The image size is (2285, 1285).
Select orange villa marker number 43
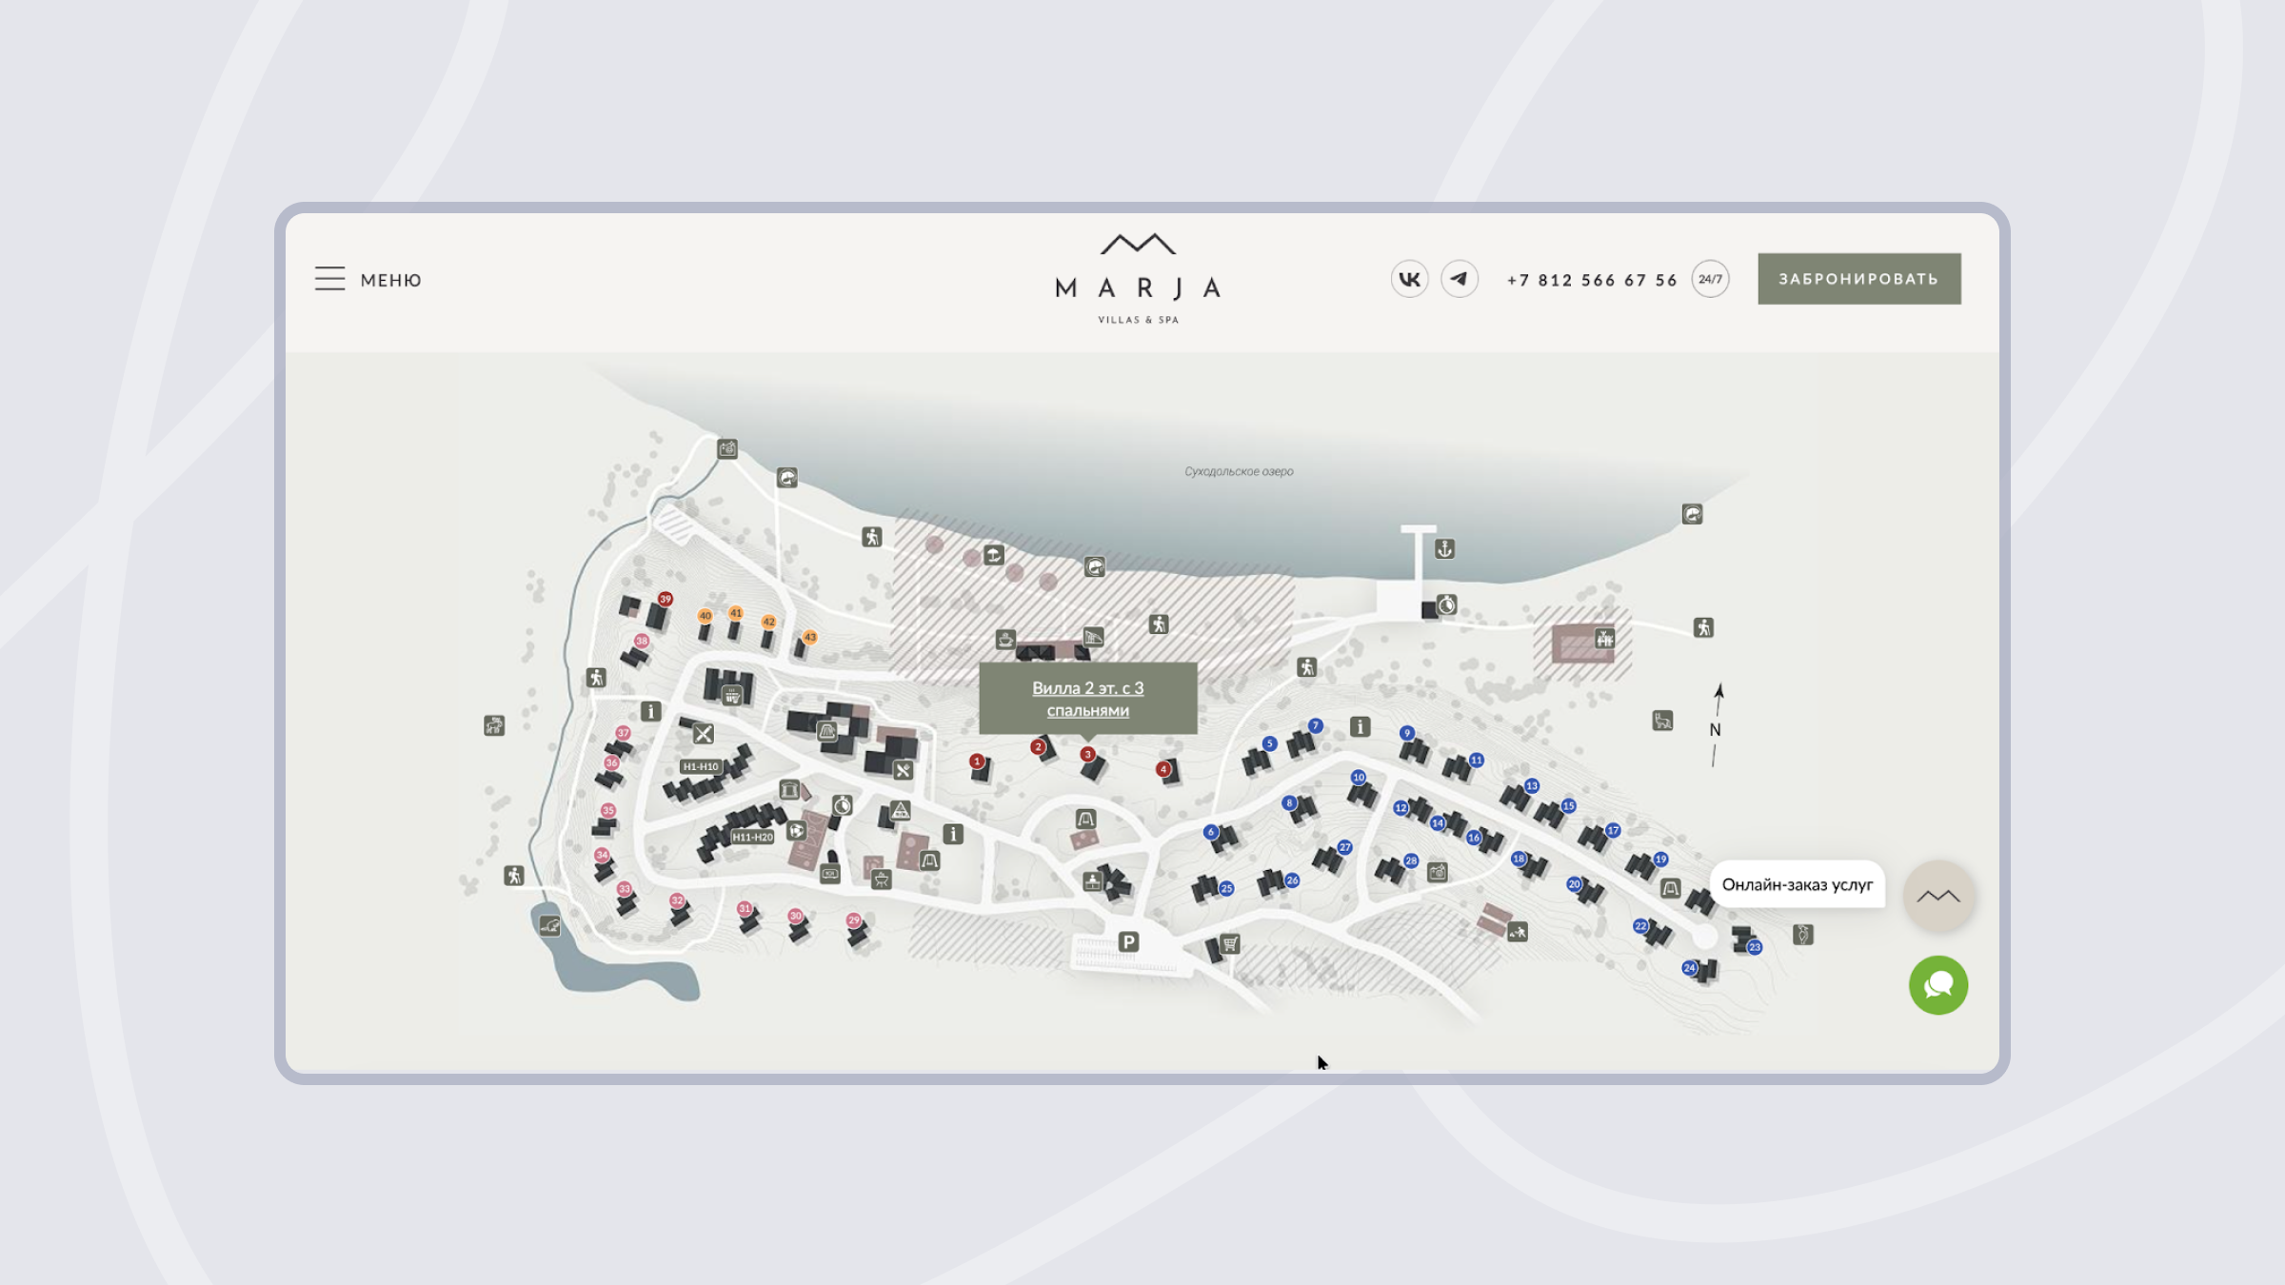[809, 637]
